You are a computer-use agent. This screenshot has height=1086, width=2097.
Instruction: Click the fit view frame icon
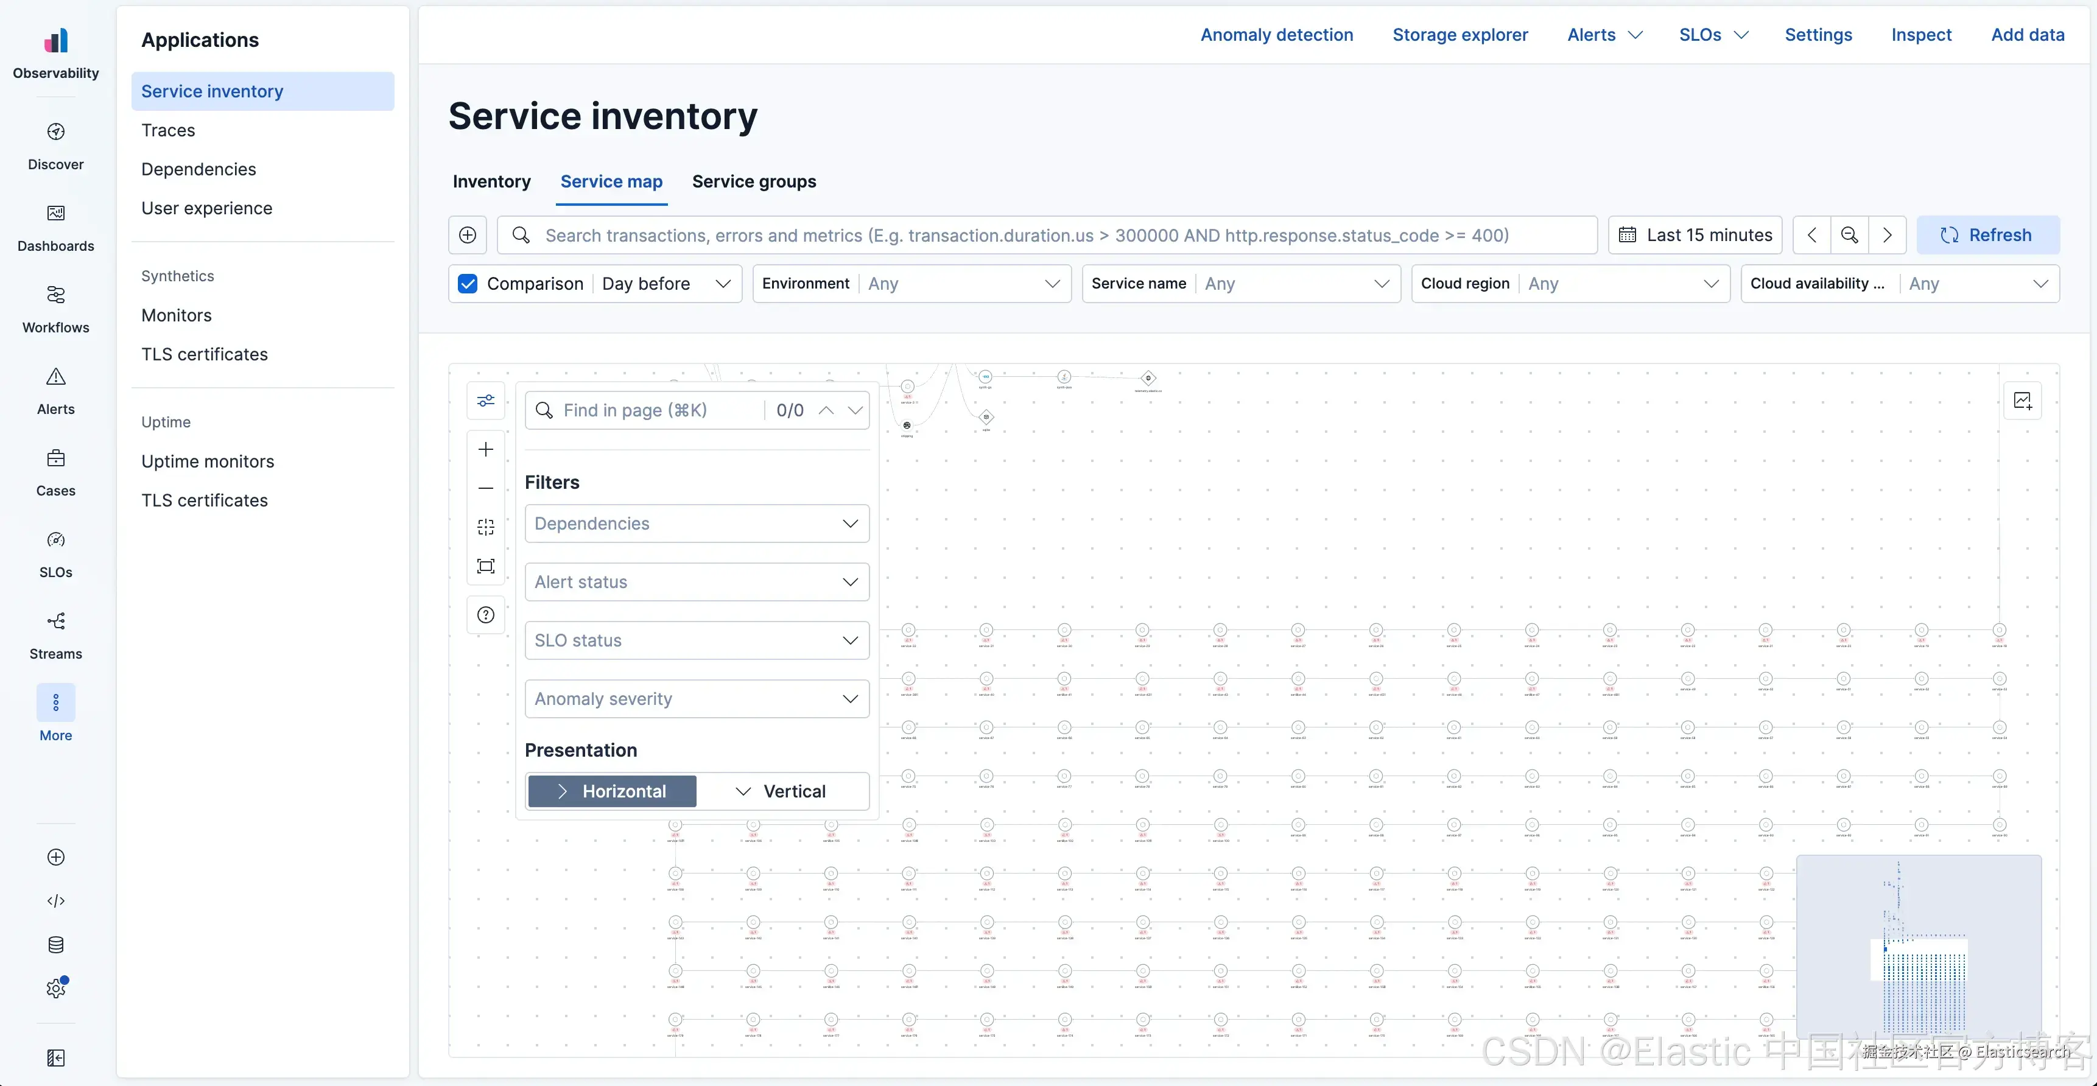486,567
